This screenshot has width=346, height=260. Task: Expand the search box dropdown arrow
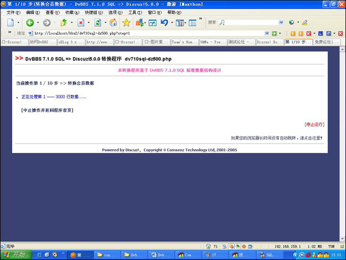[281, 22]
